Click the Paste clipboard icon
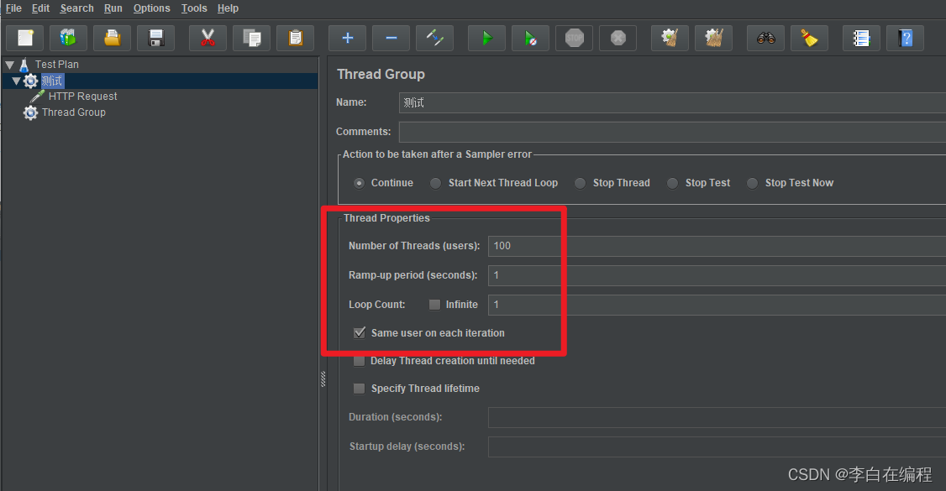The image size is (946, 491). pos(295,39)
